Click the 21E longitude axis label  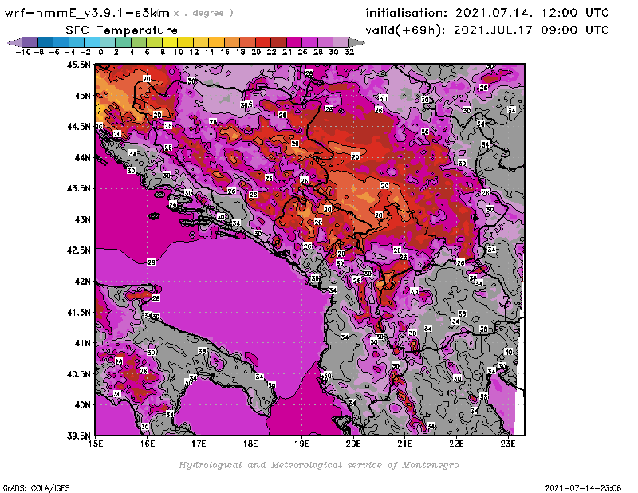pos(405,444)
